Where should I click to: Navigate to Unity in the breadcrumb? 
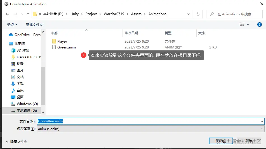click(74, 14)
